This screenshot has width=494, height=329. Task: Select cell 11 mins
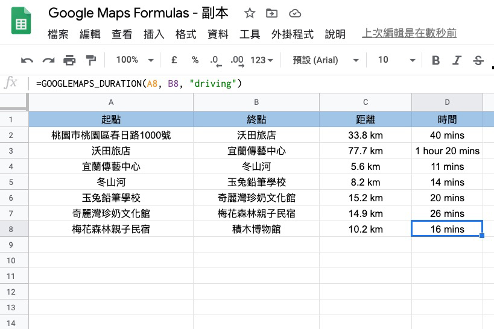447,166
